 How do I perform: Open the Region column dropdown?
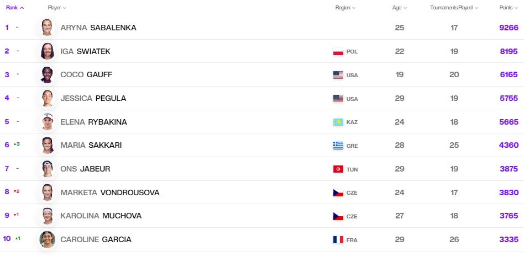coord(345,8)
